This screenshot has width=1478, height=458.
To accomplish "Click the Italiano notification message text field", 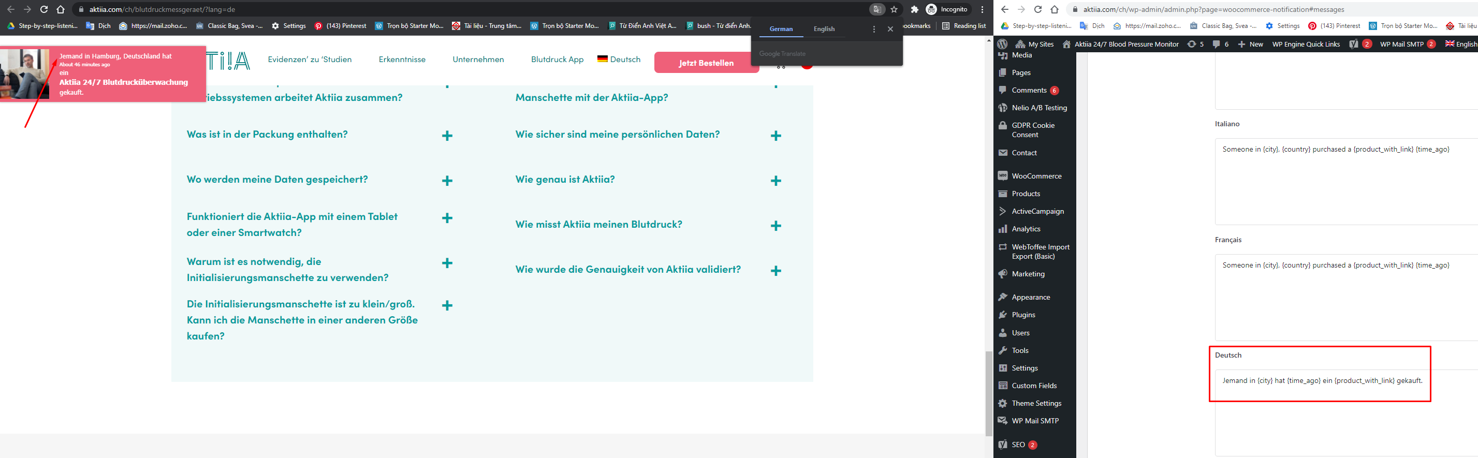I will tap(1346, 181).
